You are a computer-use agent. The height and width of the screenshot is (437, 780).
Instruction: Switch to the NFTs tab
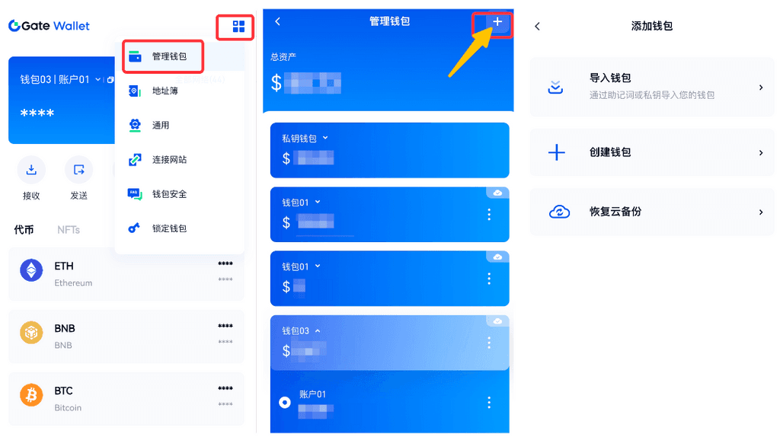(x=68, y=230)
